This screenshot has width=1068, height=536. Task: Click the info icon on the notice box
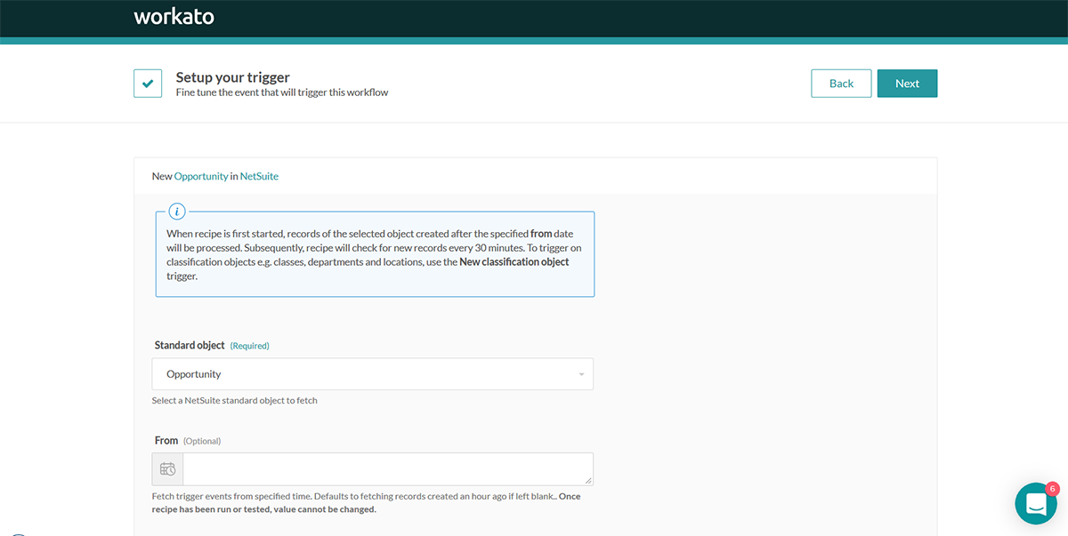(178, 212)
